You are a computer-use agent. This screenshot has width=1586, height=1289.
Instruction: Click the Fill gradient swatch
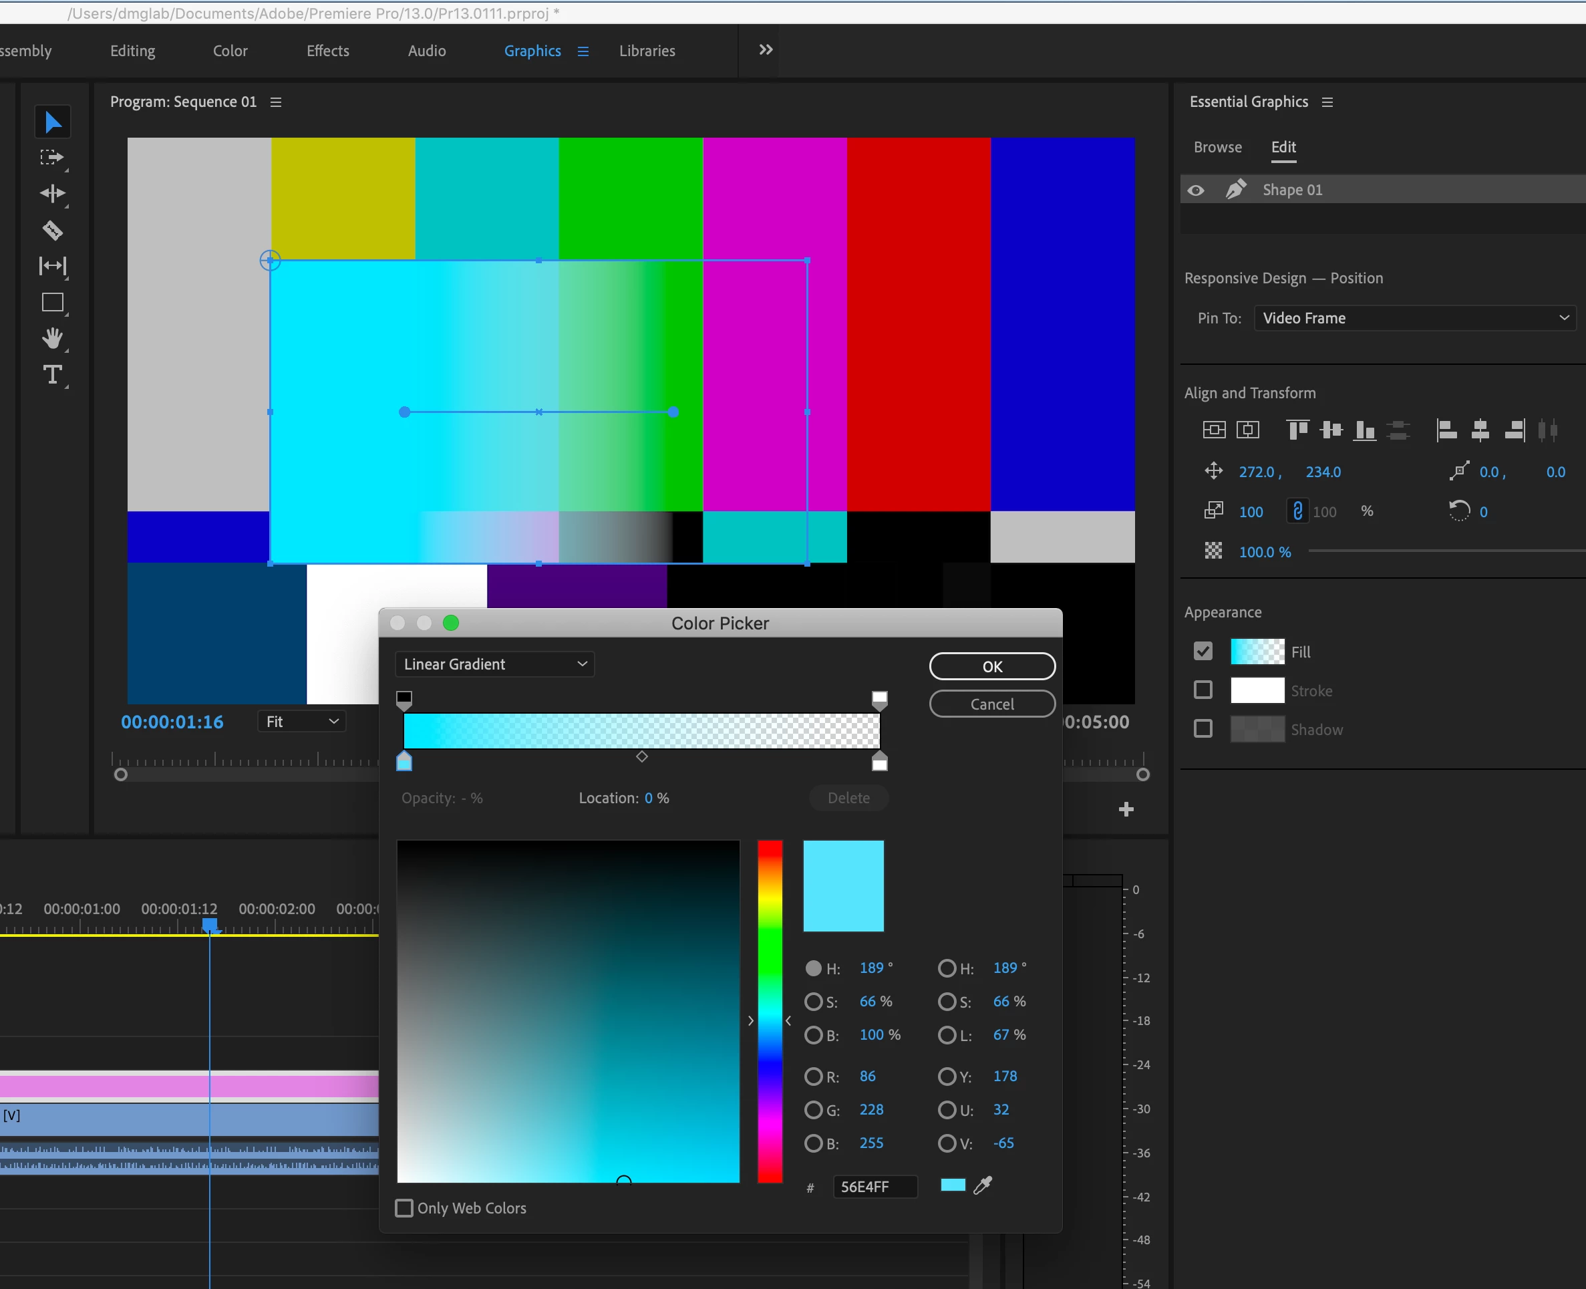coord(1257,652)
